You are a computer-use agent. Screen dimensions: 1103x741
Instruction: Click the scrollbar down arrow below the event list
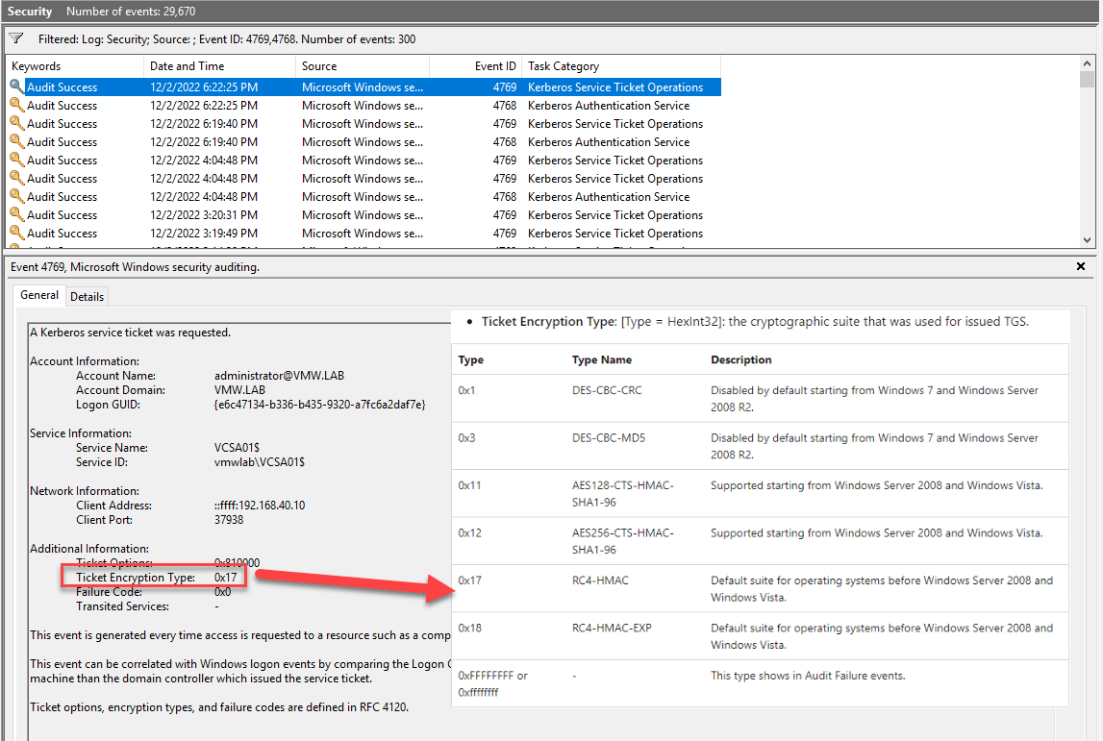click(1088, 239)
